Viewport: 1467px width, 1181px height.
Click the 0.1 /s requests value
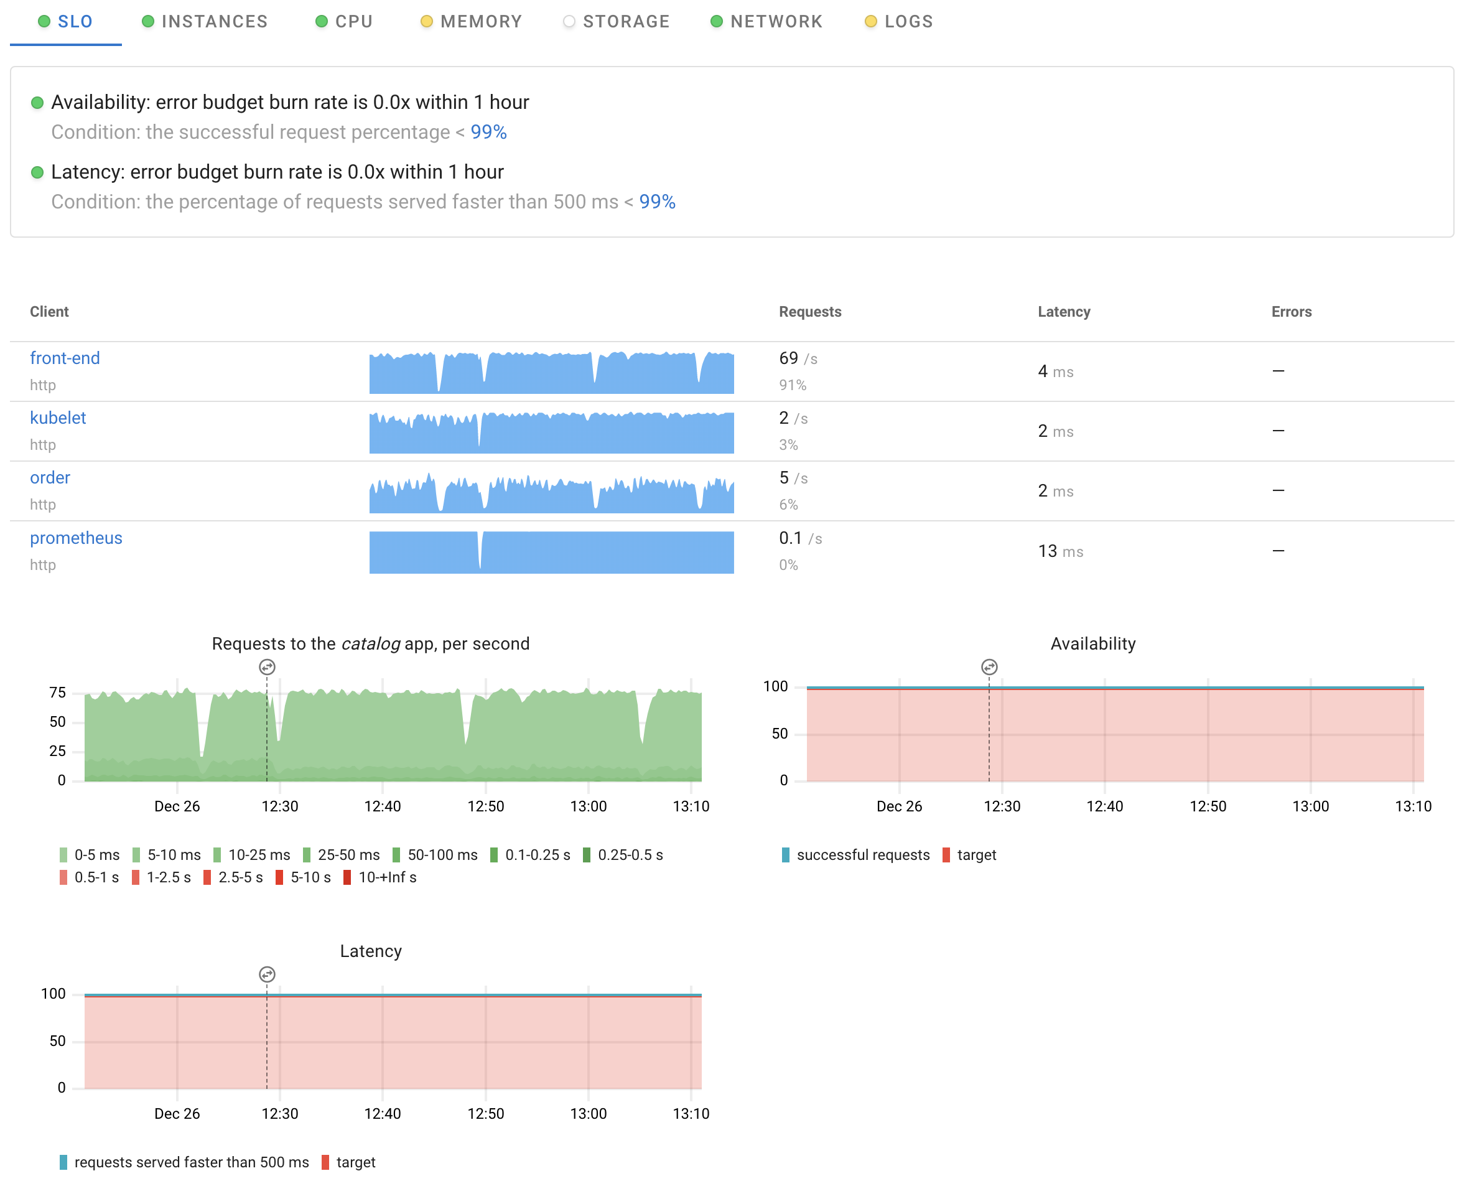tap(800, 538)
